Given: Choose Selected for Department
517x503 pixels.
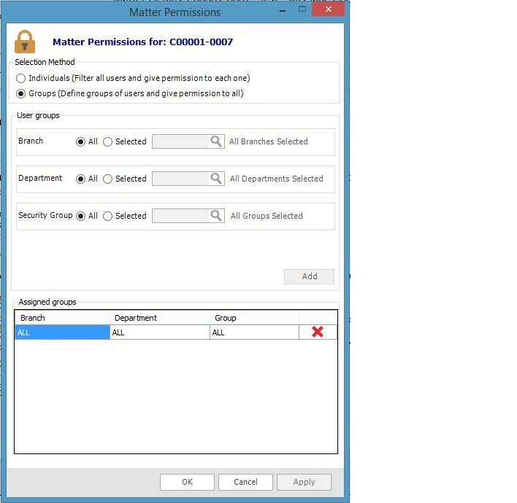Looking at the screenshot, I should [x=108, y=179].
